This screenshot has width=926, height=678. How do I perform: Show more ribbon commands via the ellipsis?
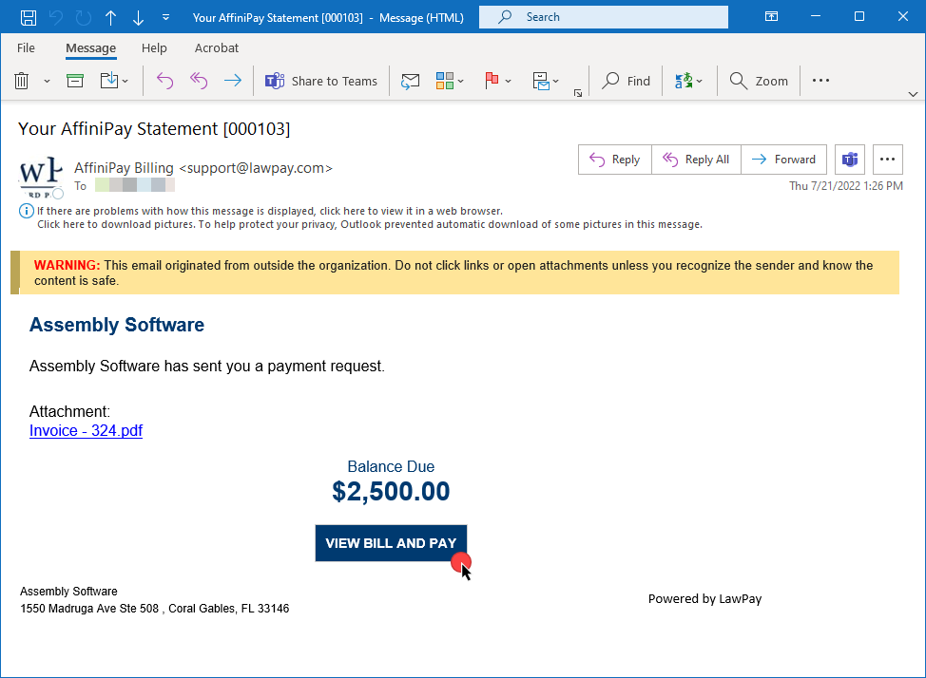[820, 81]
